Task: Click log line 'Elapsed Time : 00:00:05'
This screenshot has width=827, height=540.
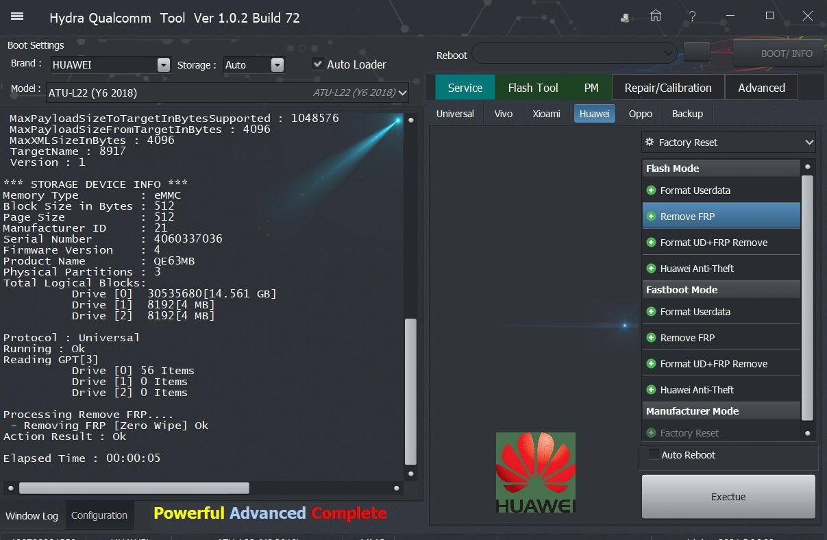Action: (x=82, y=458)
